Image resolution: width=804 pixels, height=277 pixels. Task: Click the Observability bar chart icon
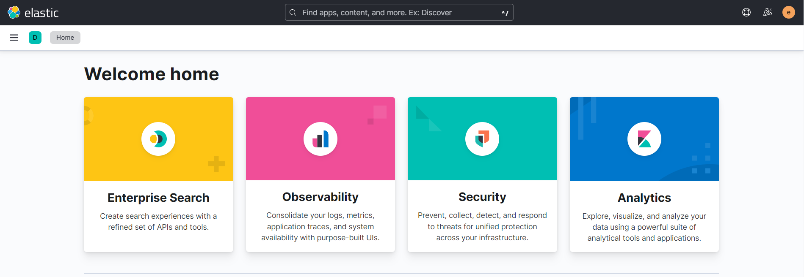coord(320,139)
